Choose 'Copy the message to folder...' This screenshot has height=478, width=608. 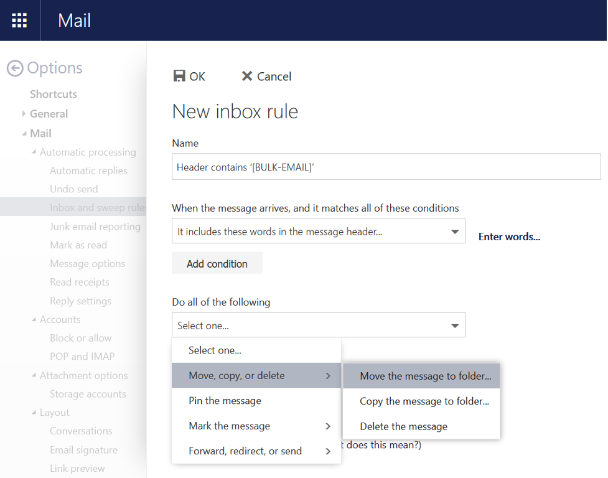pos(424,401)
